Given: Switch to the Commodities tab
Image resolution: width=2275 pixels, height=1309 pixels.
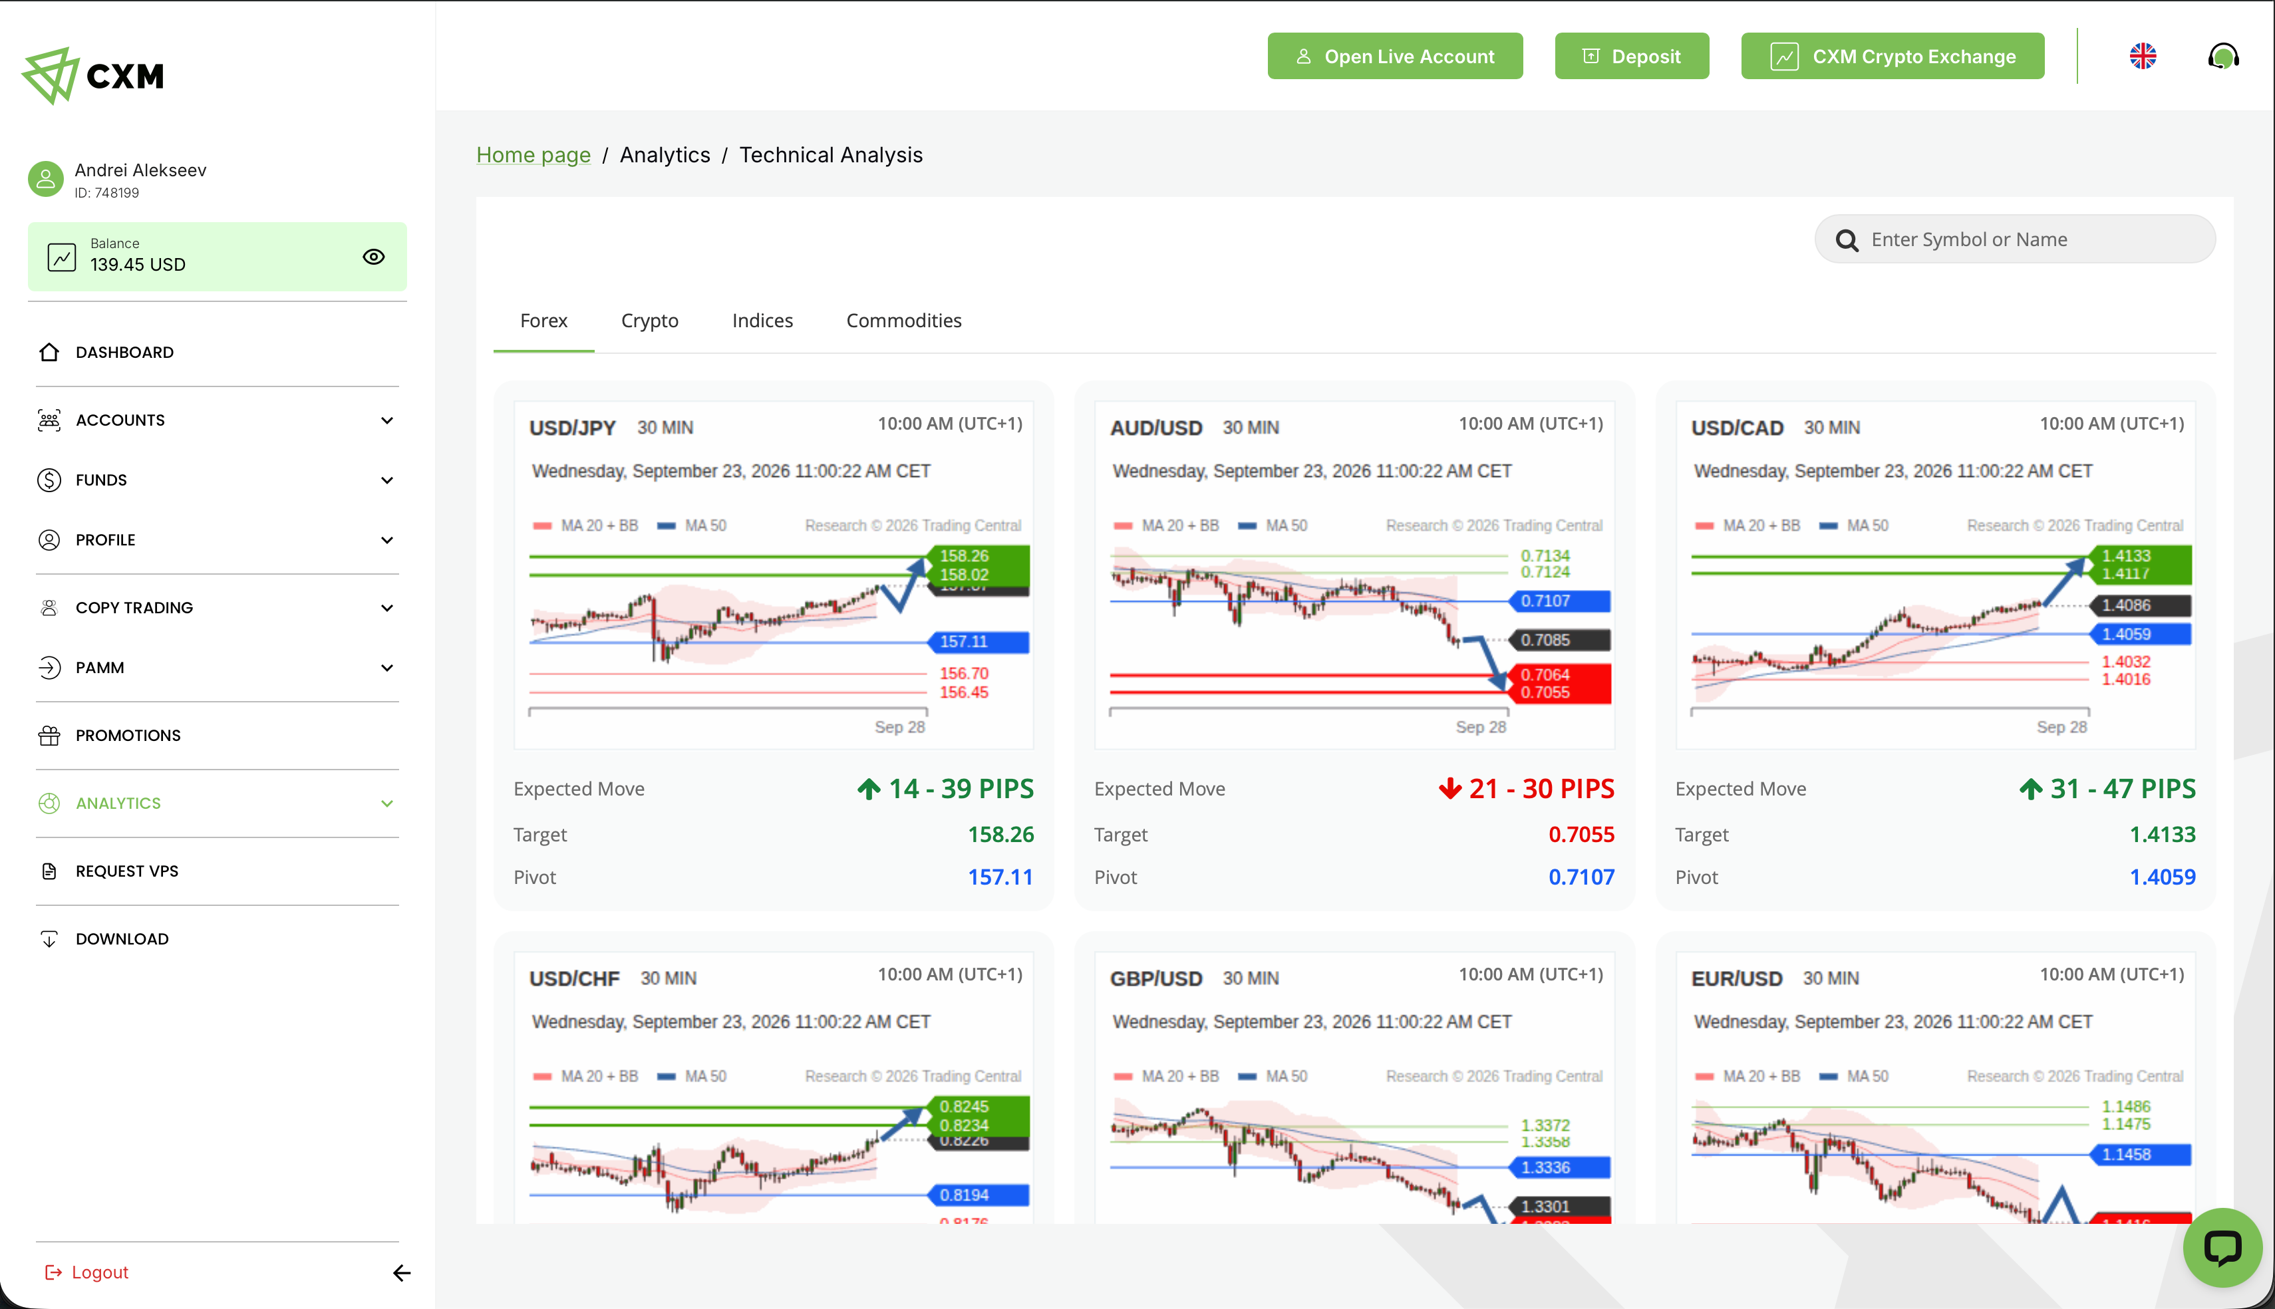Looking at the screenshot, I should point(903,321).
